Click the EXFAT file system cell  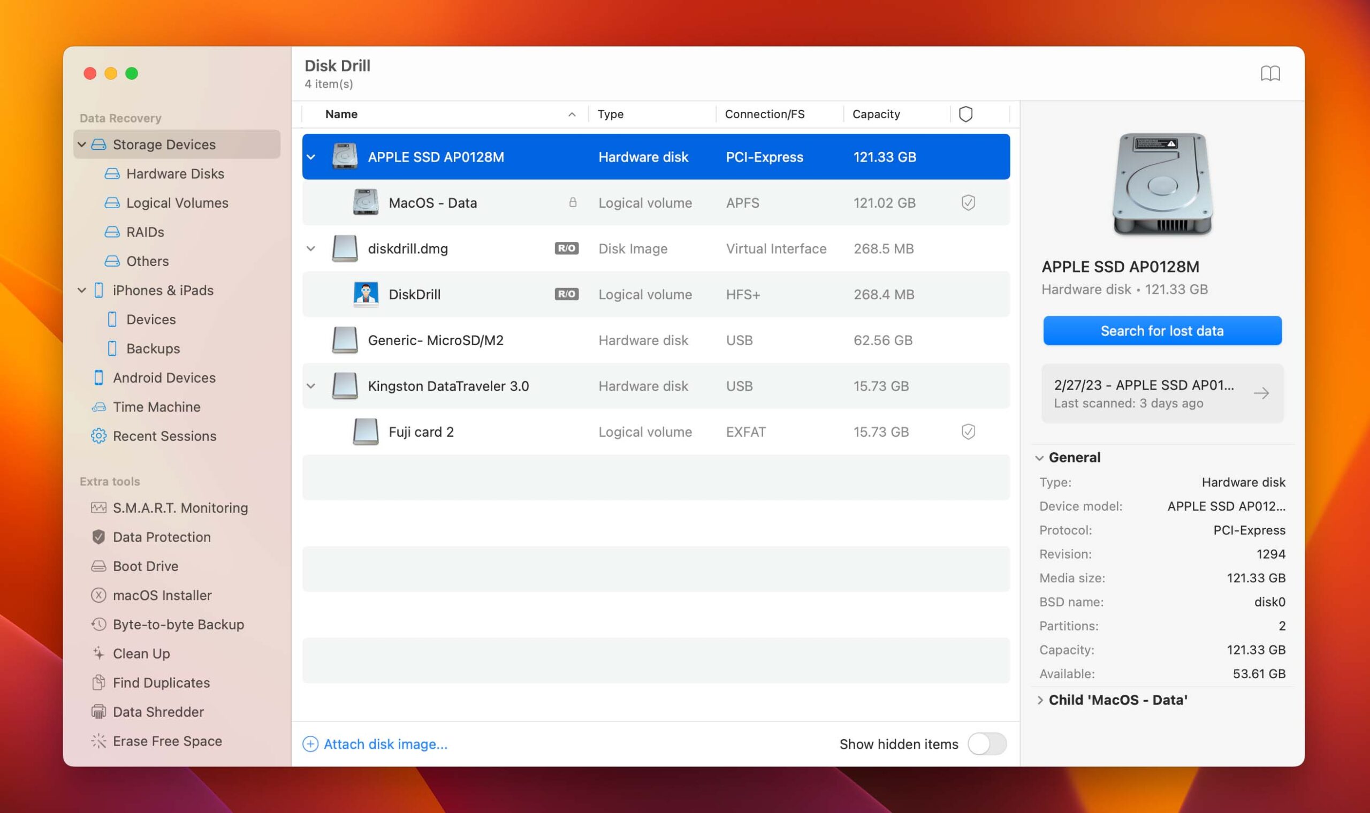[x=746, y=432]
